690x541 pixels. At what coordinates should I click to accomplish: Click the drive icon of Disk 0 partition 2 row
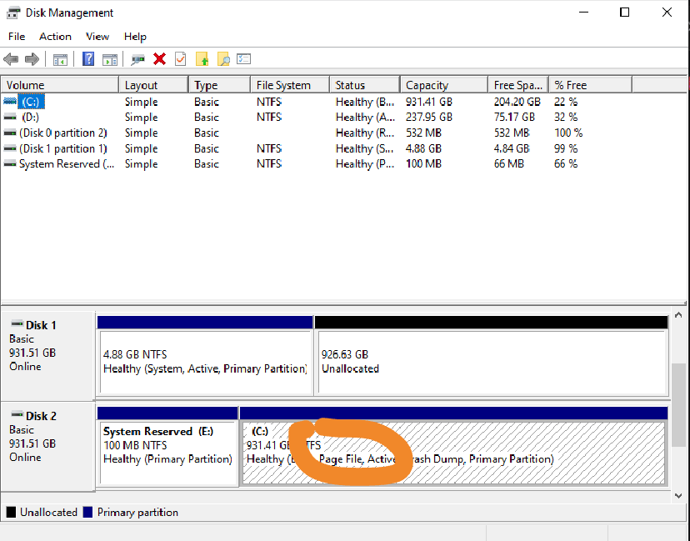point(10,133)
